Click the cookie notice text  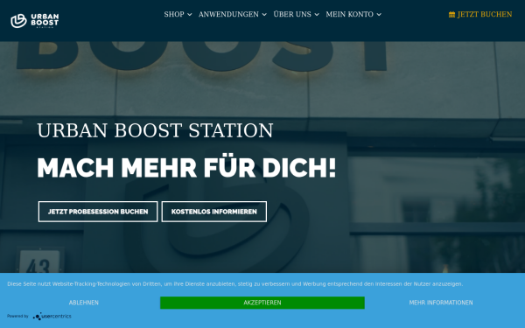(235, 283)
